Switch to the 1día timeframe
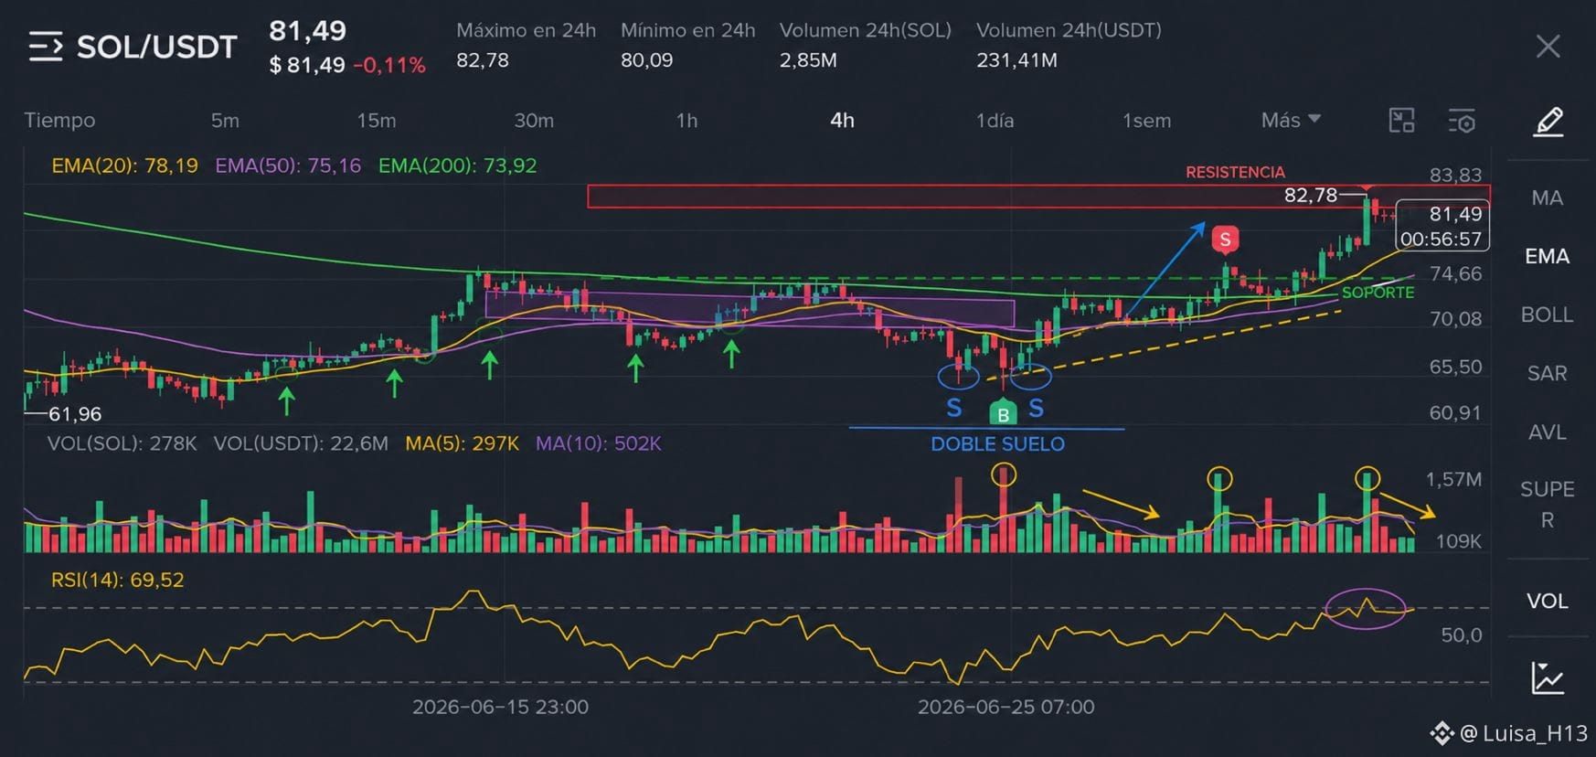 pos(995,121)
